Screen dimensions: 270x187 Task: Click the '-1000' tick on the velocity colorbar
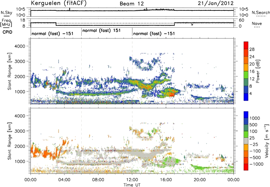tap(256, 164)
